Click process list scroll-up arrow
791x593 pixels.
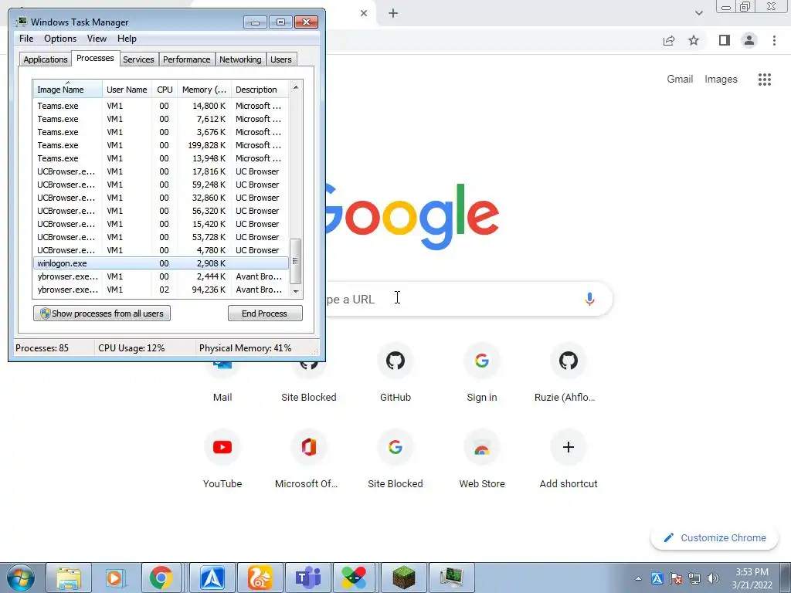[296, 87]
